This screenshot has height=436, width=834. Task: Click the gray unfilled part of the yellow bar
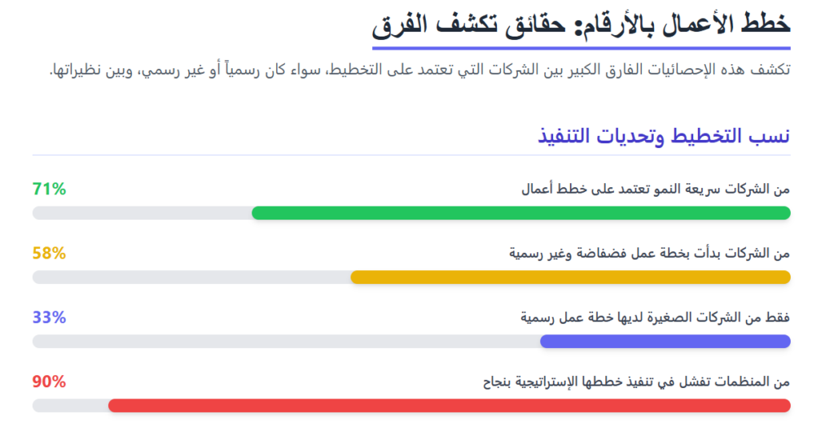click(x=191, y=277)
